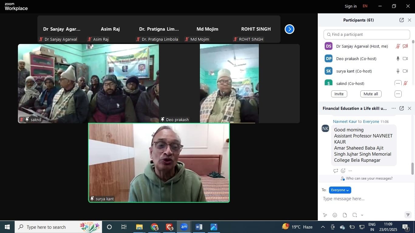Screen dimensions: 415x233
Task: Open chat header more options menu
Action: [x=393, y=108]
